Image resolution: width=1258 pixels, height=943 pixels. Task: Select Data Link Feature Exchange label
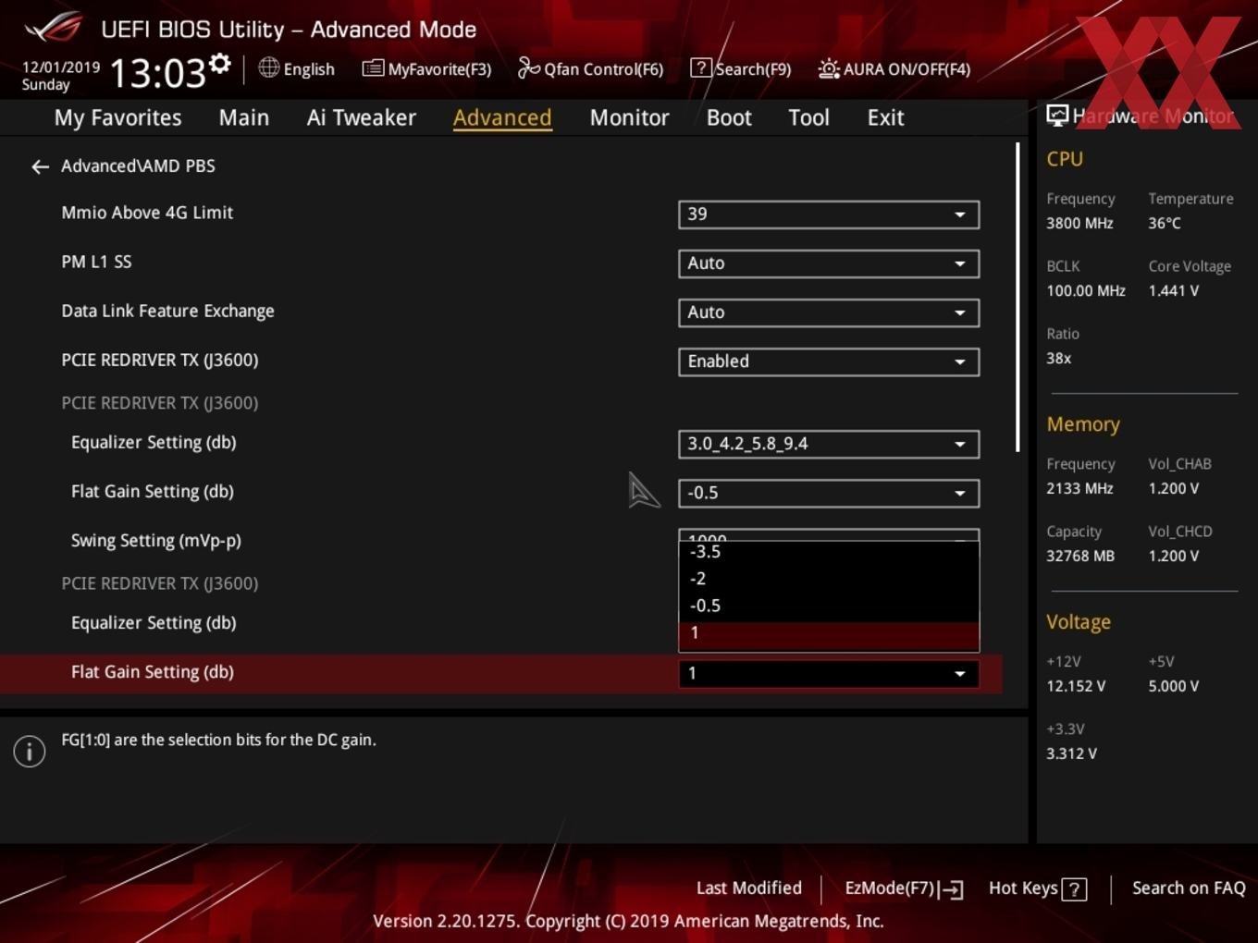click(167, 312)
